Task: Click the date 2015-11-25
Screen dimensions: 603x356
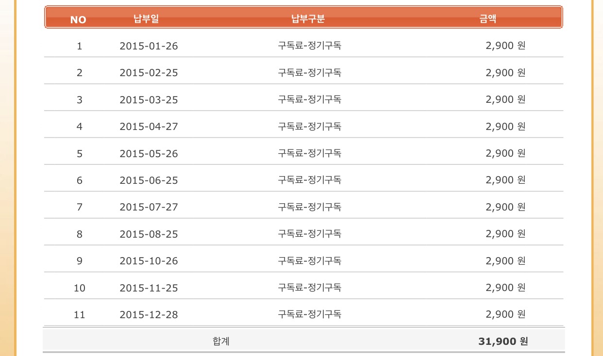Action: coord(149,288)
